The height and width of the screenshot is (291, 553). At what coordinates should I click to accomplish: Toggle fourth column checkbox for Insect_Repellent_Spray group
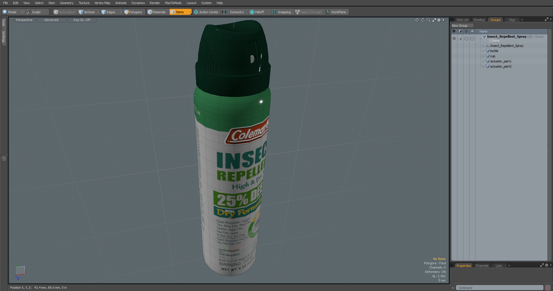472,39
